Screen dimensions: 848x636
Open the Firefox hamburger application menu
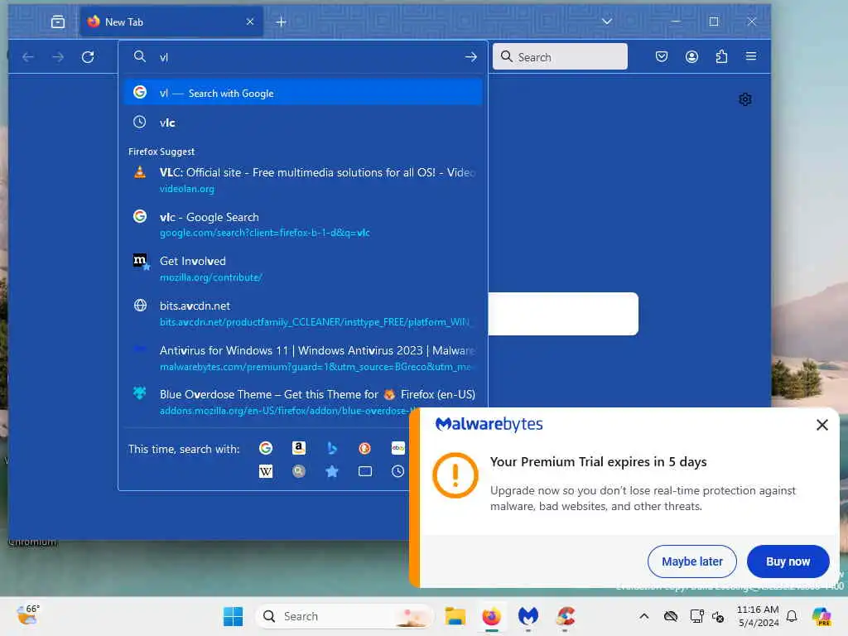(x=751, y=56)
